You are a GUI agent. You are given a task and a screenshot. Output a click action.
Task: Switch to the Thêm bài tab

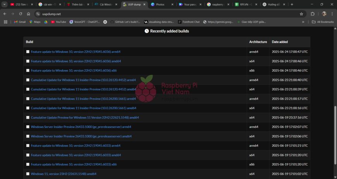(x=78, y=4)
